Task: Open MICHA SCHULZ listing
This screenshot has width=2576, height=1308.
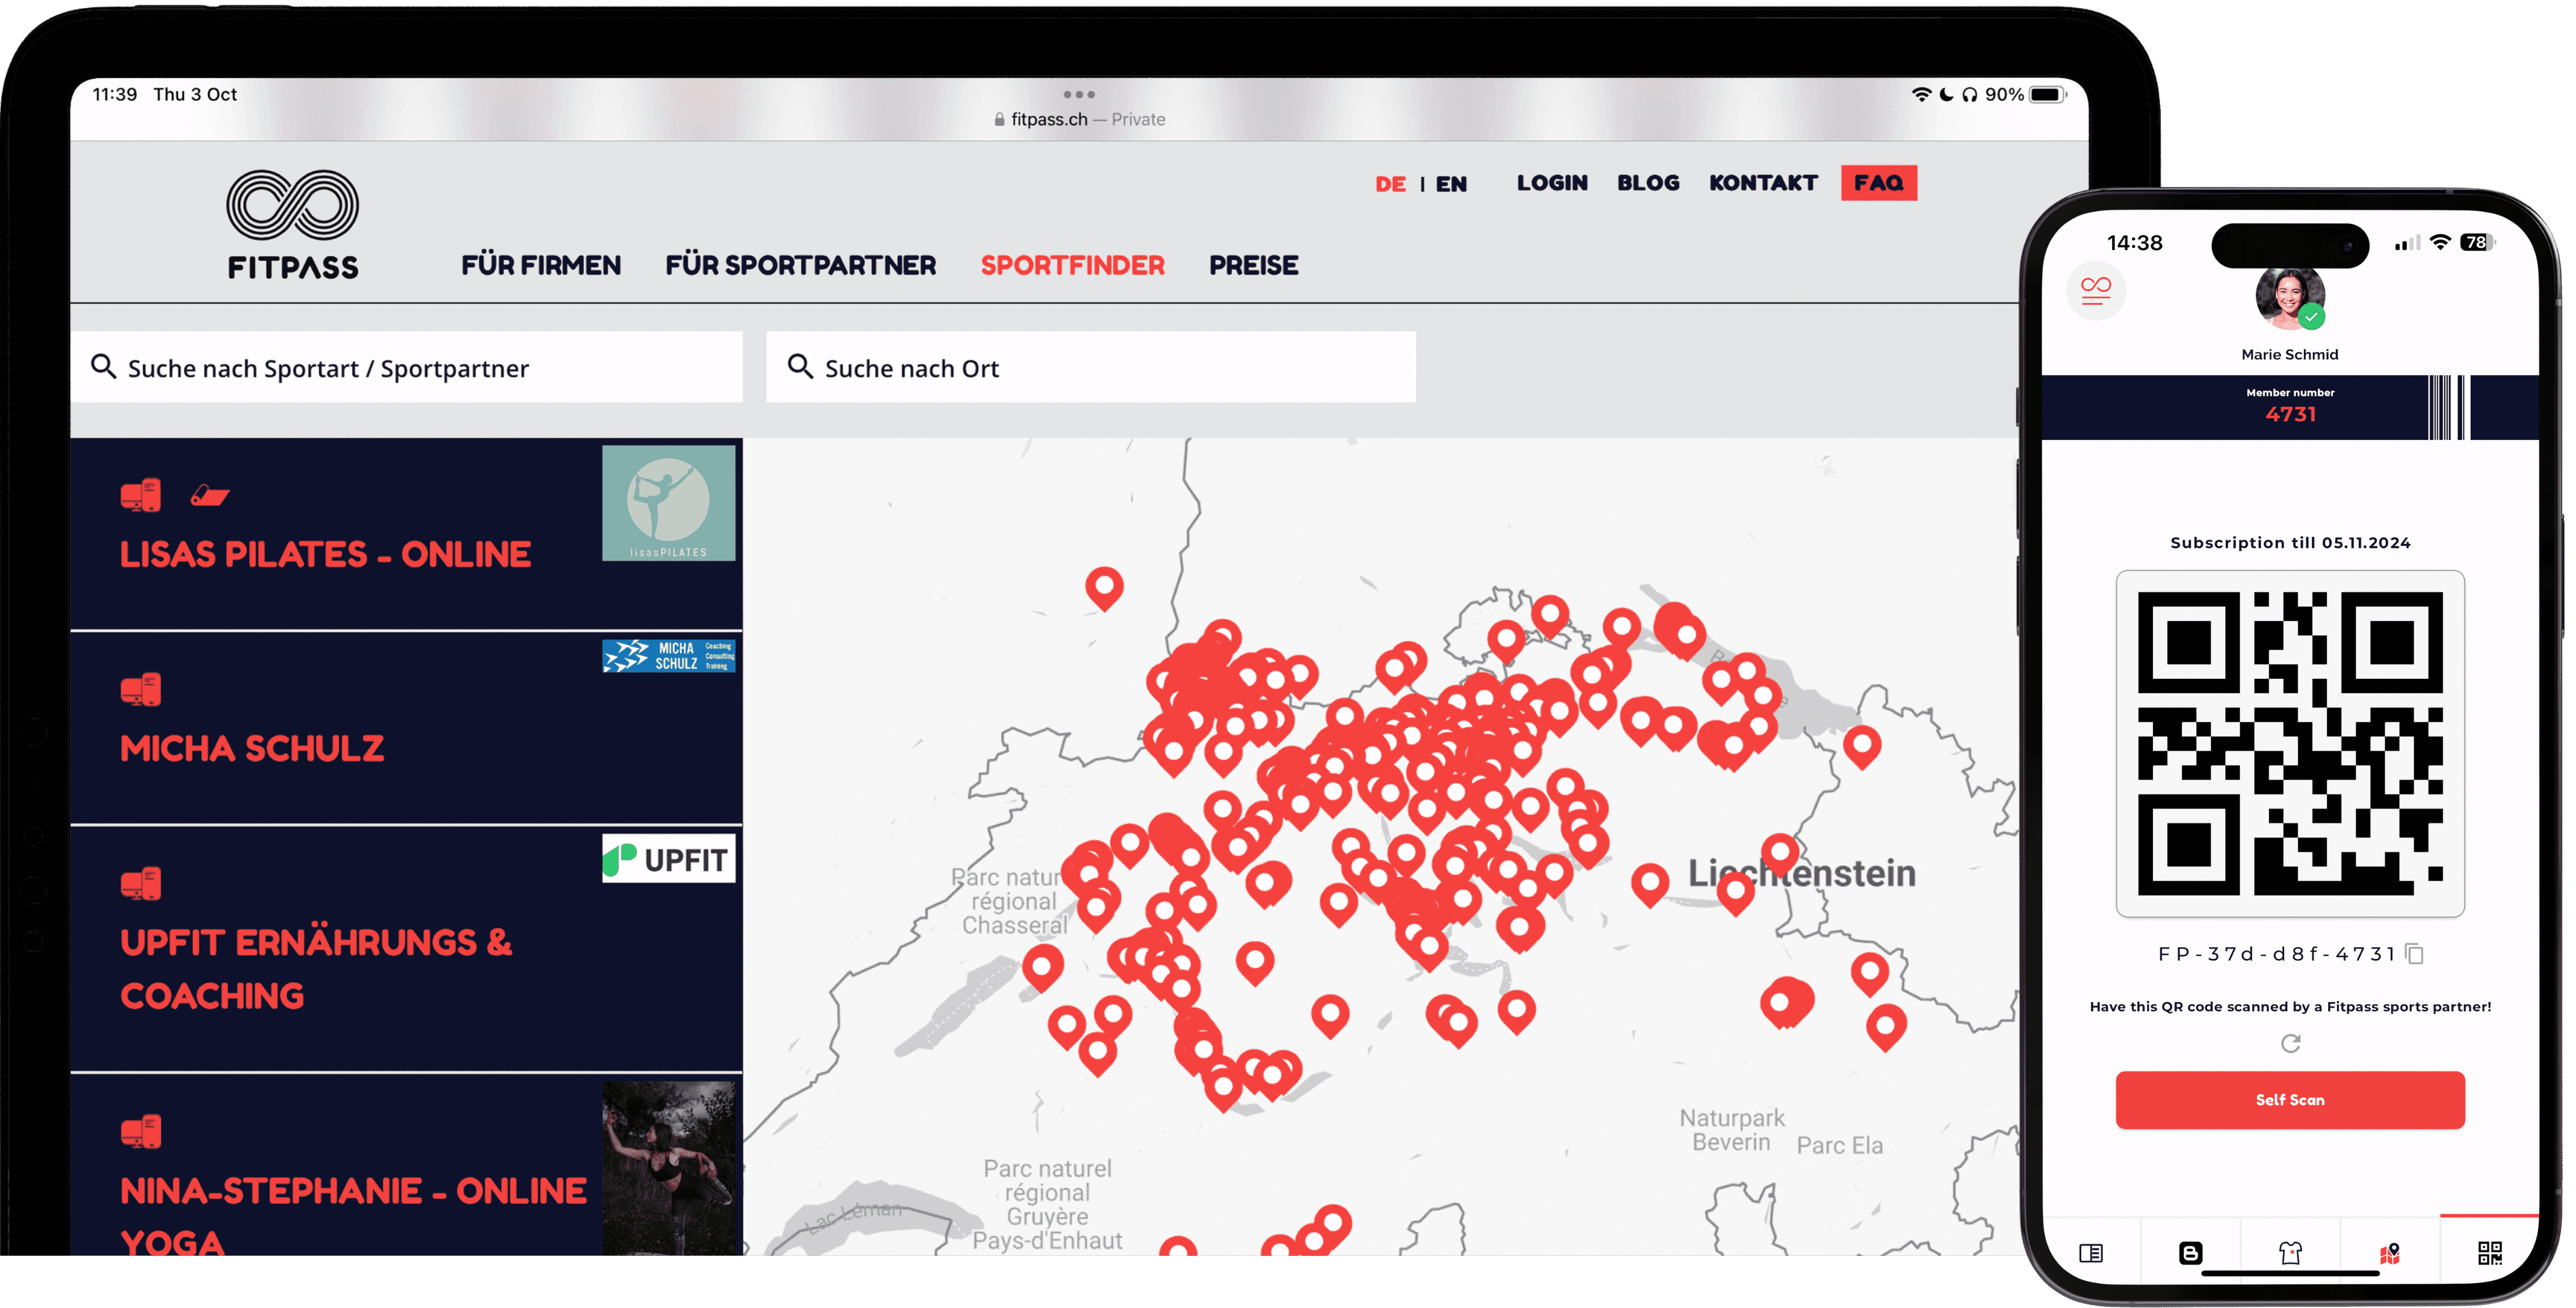Action: pyautogui.click(x=406, y=728)
